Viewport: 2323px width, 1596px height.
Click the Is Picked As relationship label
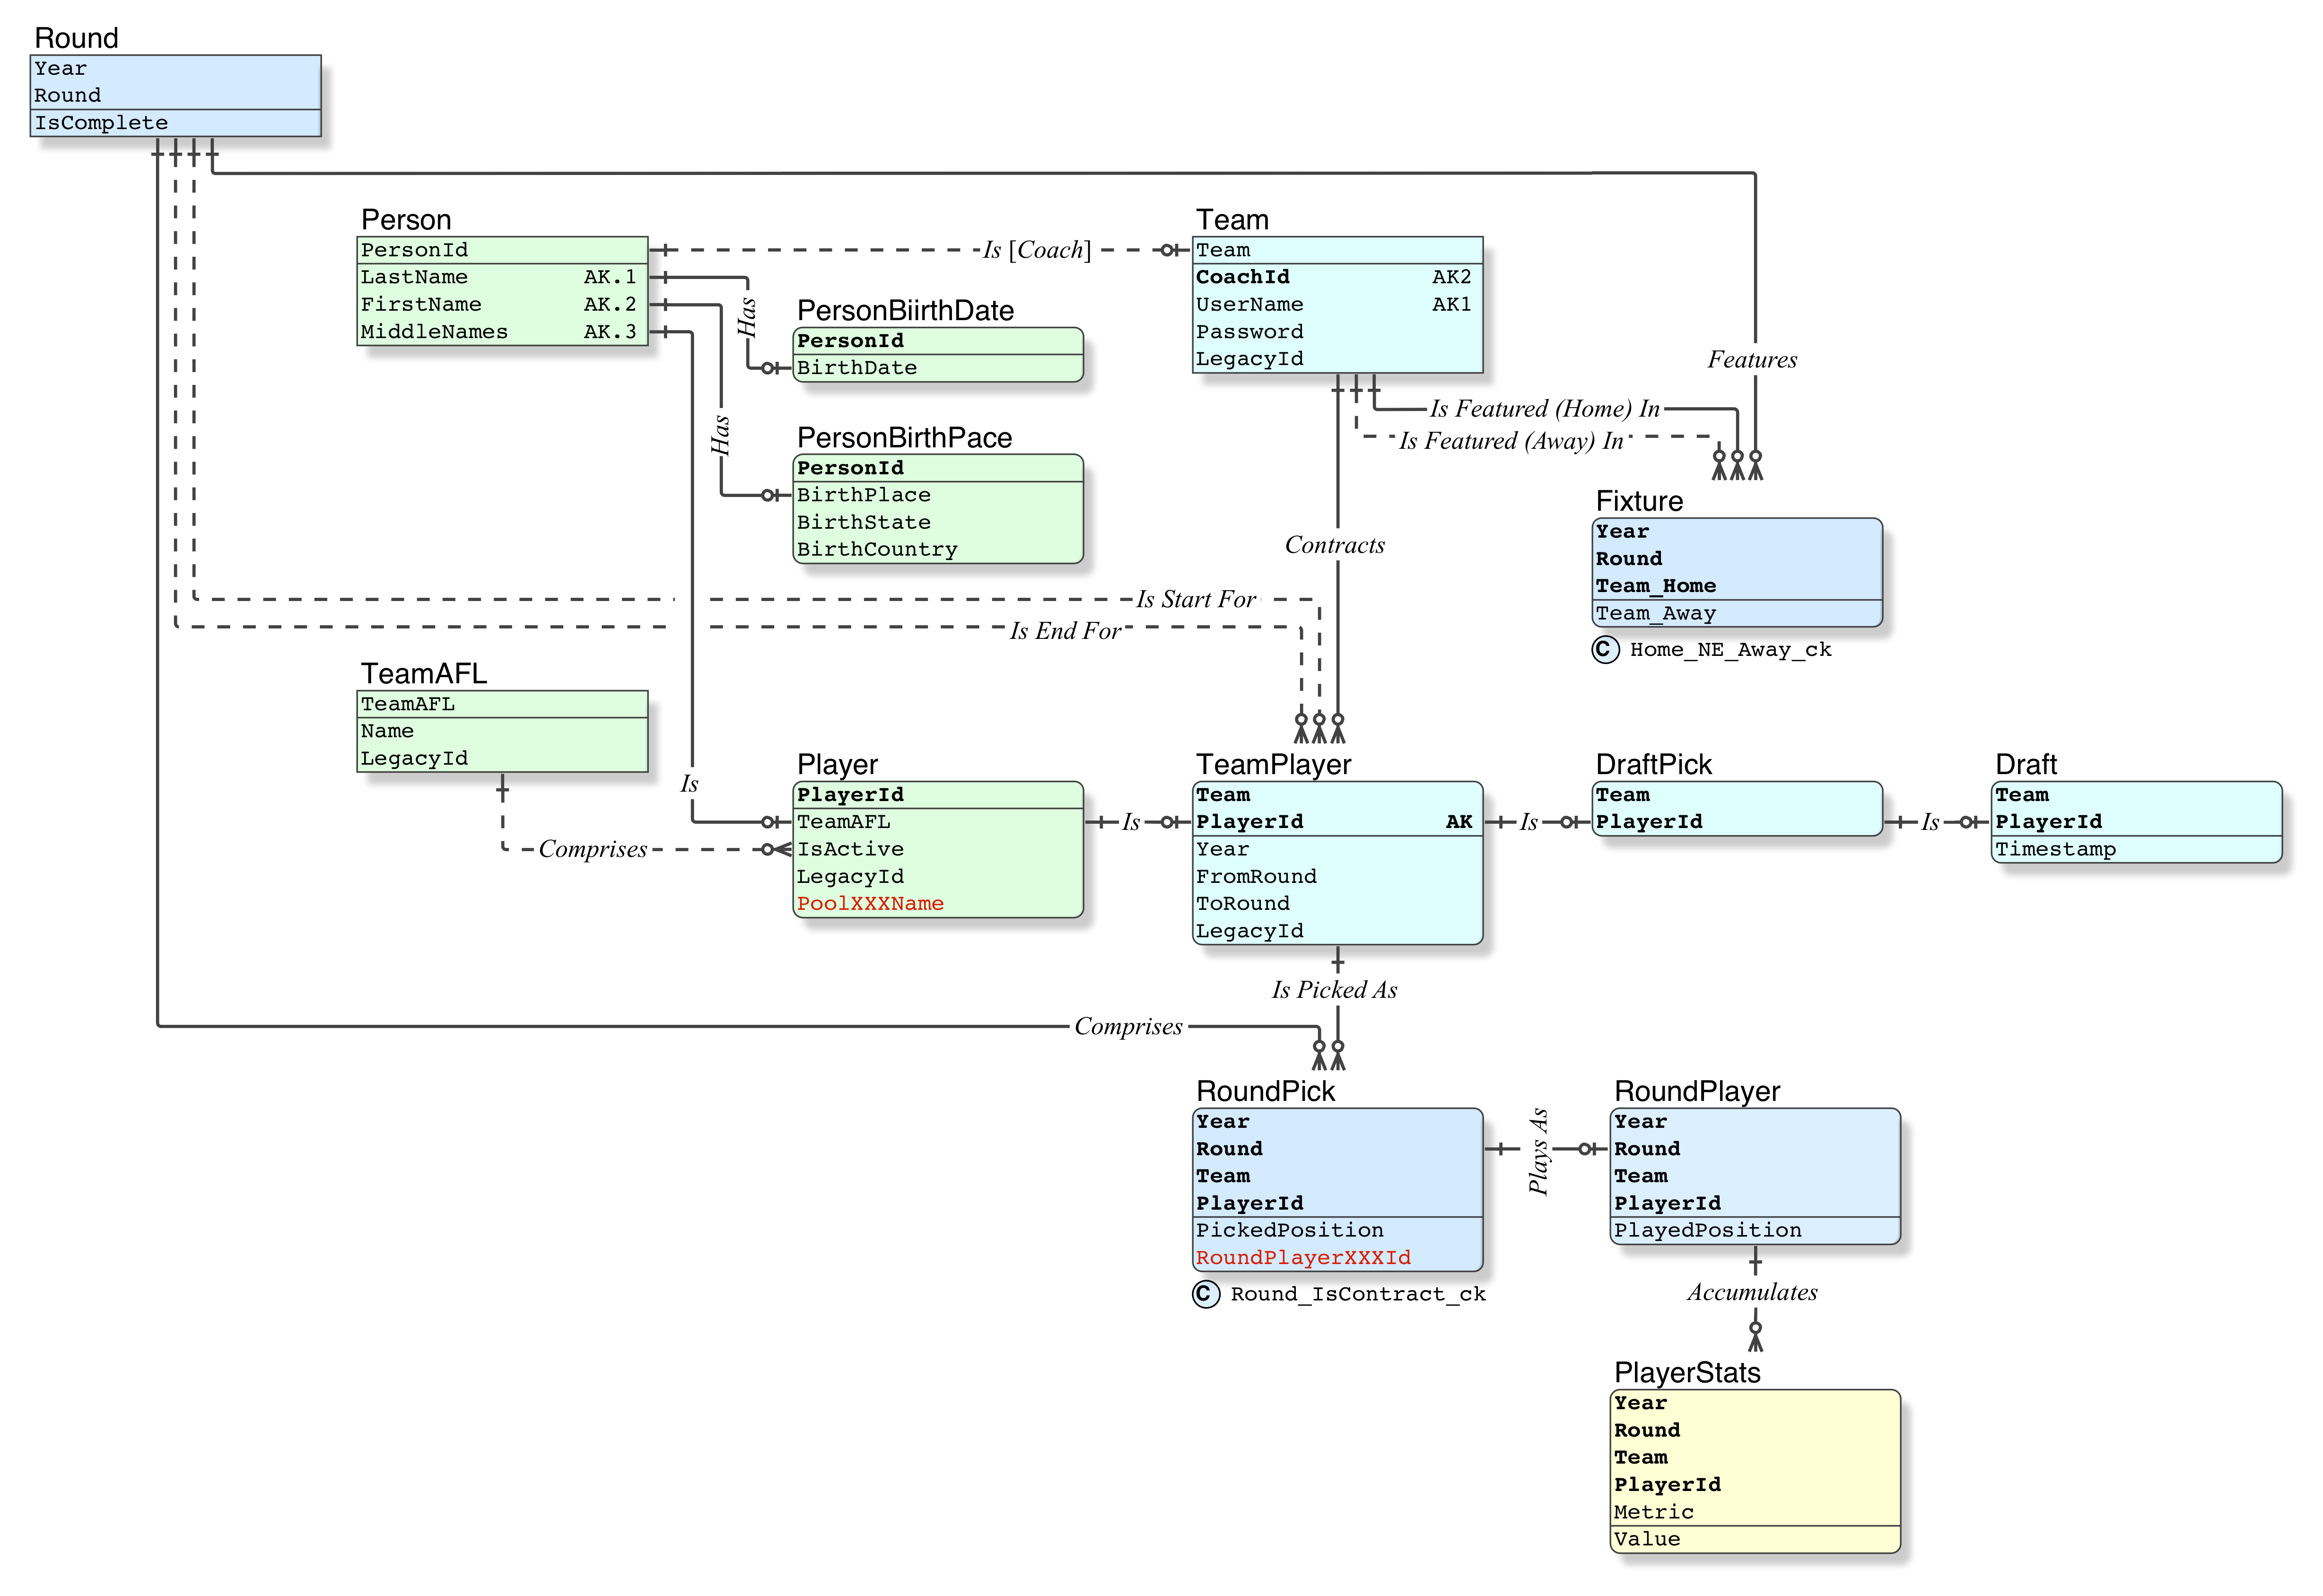pos(1335,989)
